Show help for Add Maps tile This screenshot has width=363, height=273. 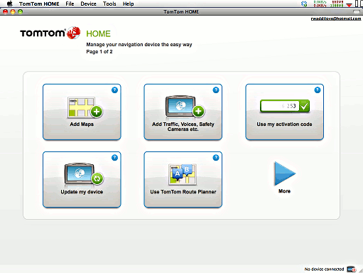click(114, 90)
